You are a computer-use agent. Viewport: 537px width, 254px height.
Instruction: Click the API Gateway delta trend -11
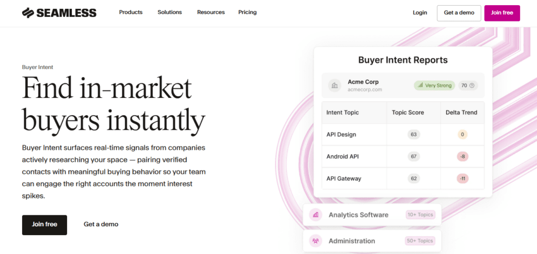462,179
